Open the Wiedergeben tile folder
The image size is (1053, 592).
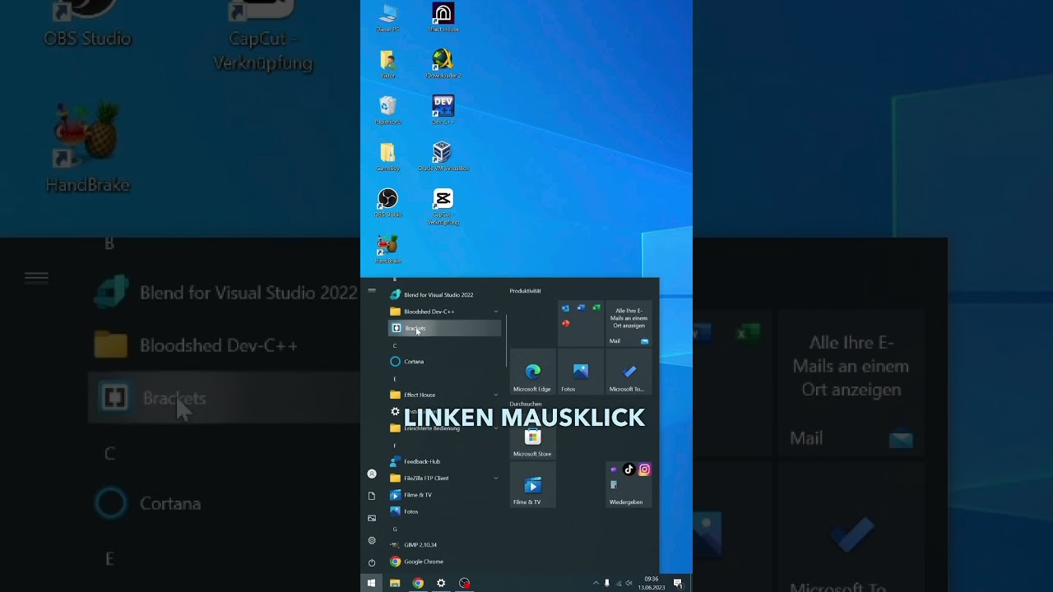coord(629,484)
